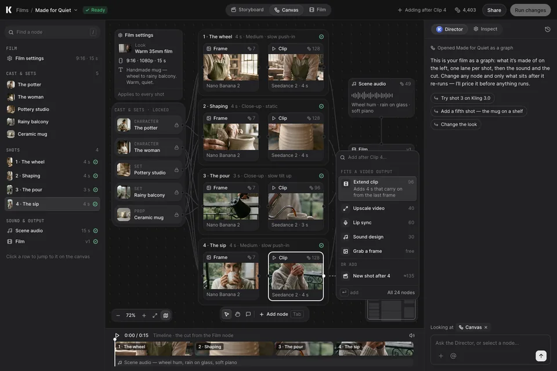The height and width of the screenshot is (371, 557).
Task: Click the credits coin icon showing 4,403
Action: [x=458, y=10]
